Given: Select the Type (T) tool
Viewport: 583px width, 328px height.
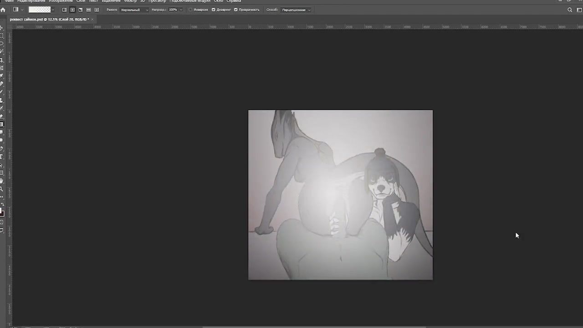Looking at the screenshot, I should click(x=2, y=156).
